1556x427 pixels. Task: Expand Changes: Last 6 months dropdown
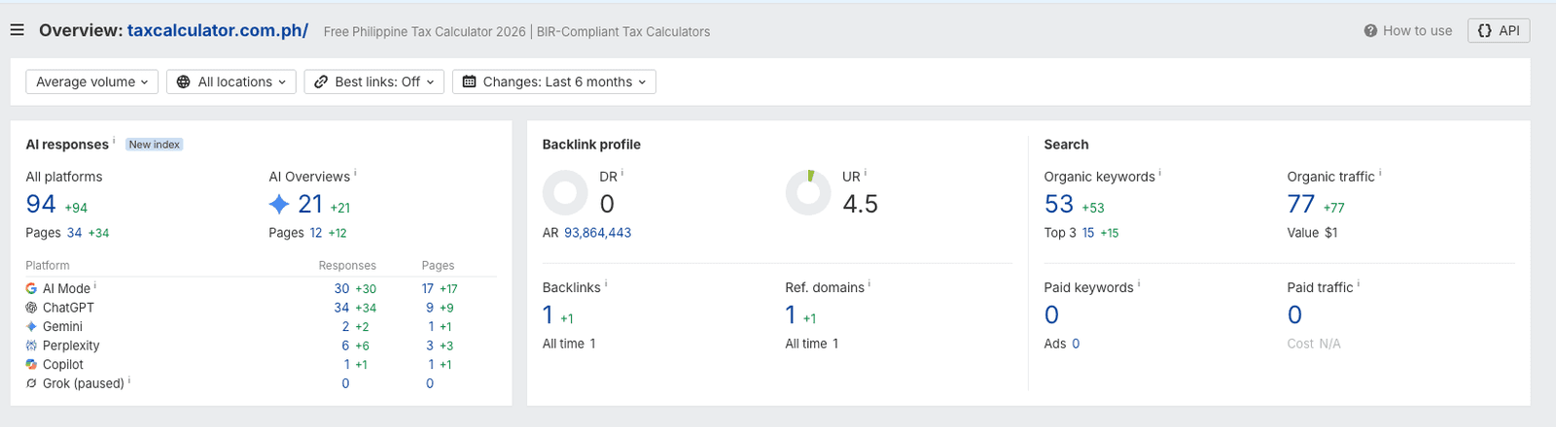[554, 82]
